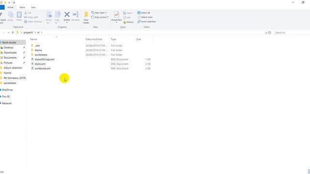Click Cut in the Clipboard group
Screen dimensions: 310x174
(28, 13)
